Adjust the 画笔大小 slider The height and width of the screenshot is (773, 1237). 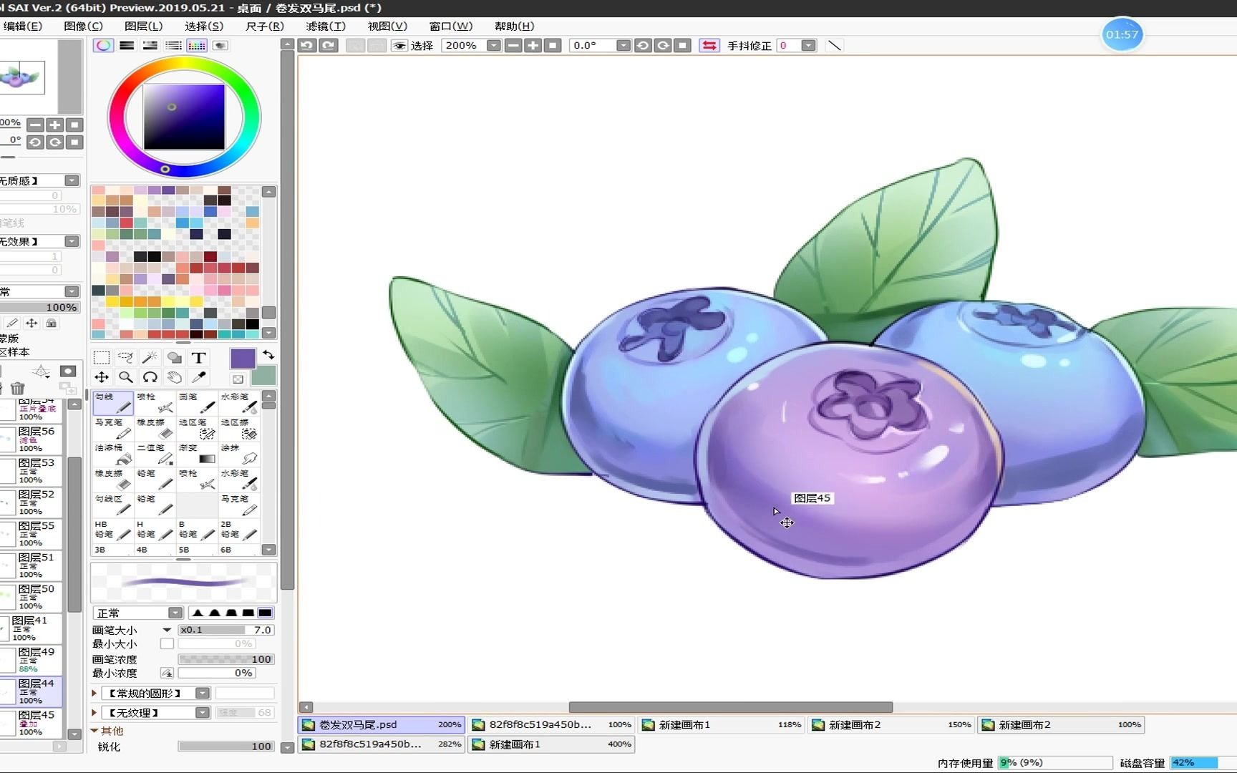tap(225, 630)
